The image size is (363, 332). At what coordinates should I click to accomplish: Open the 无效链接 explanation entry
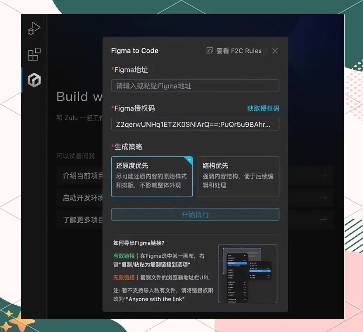coord(123,278)
